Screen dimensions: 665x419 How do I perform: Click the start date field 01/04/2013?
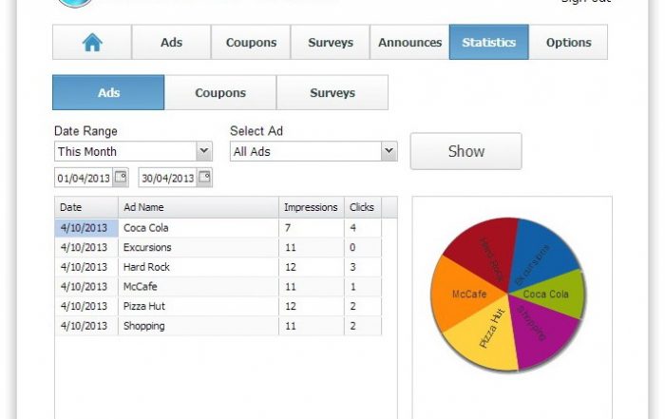tap(84, 178)
